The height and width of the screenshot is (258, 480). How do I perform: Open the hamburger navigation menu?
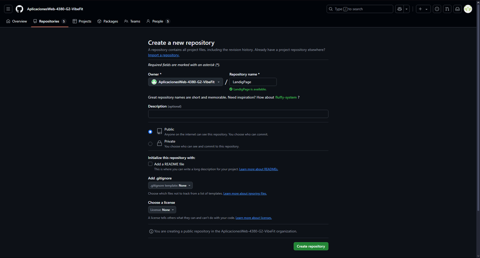pos(8,9)
